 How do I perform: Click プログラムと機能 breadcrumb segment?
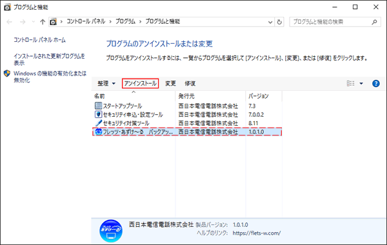pos(163,22)
